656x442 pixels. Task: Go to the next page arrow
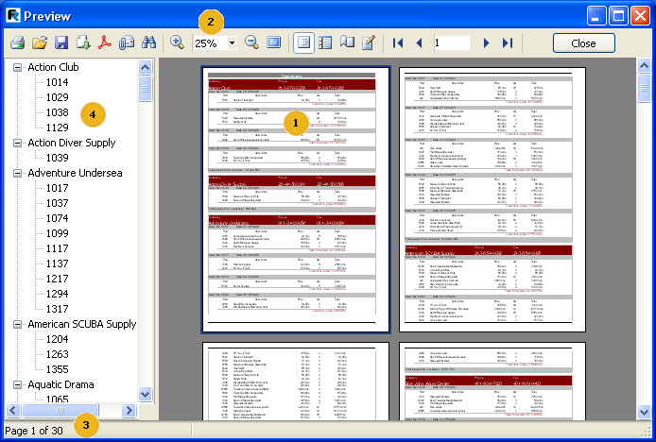486,43
